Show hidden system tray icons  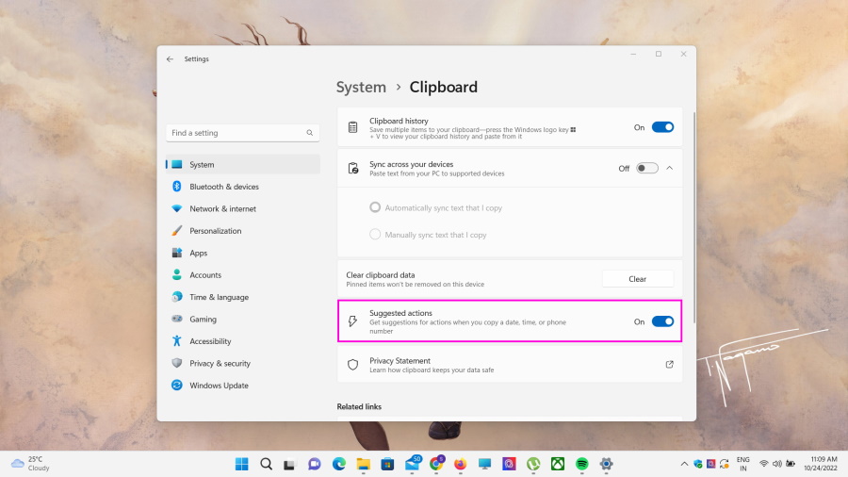point(684,464)
